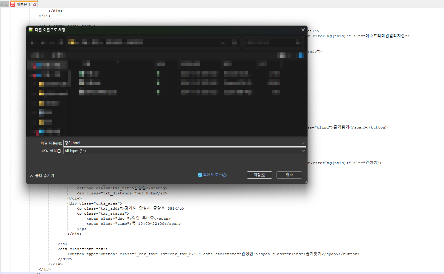This screenshot has width=444, height=274.
Task: Click the code line showing 66.83km
Action: coord(122,193)
